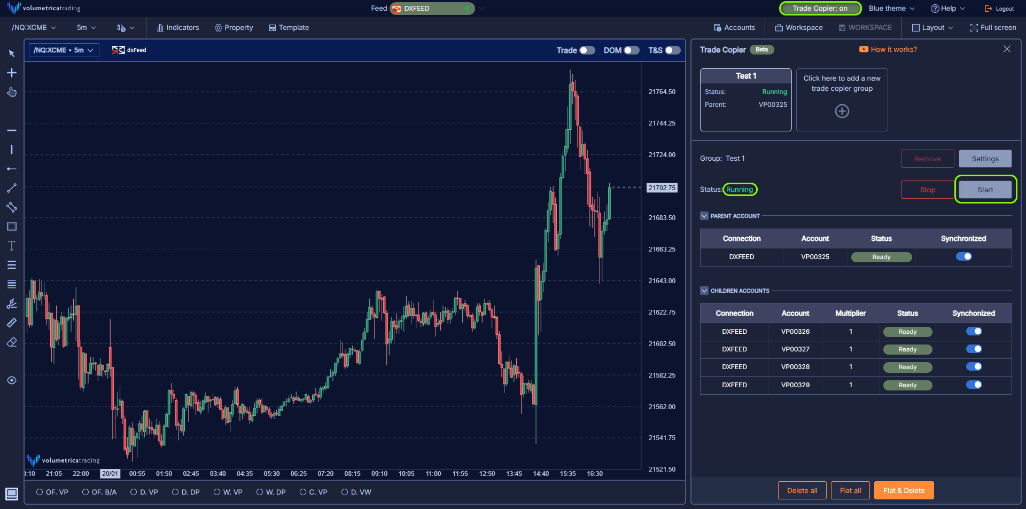Select the multi-point polyline tool
This screenshot has height=509, width=1026.
(x=12, y=207)
